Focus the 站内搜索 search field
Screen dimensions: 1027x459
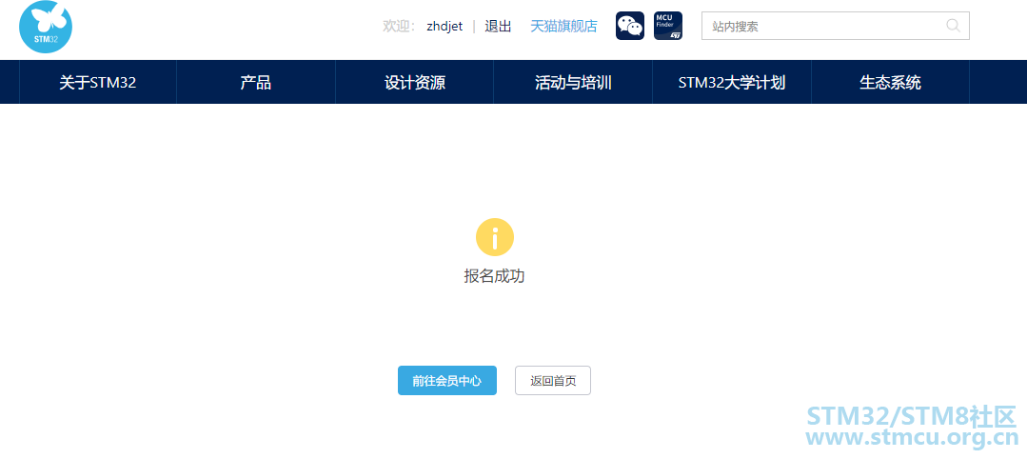[x=835, y=26]
